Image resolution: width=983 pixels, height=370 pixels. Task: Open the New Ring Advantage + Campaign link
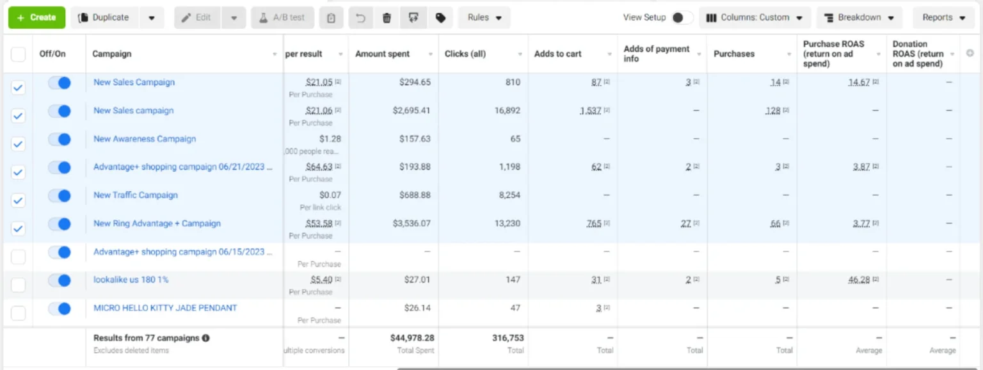(157, 223)
